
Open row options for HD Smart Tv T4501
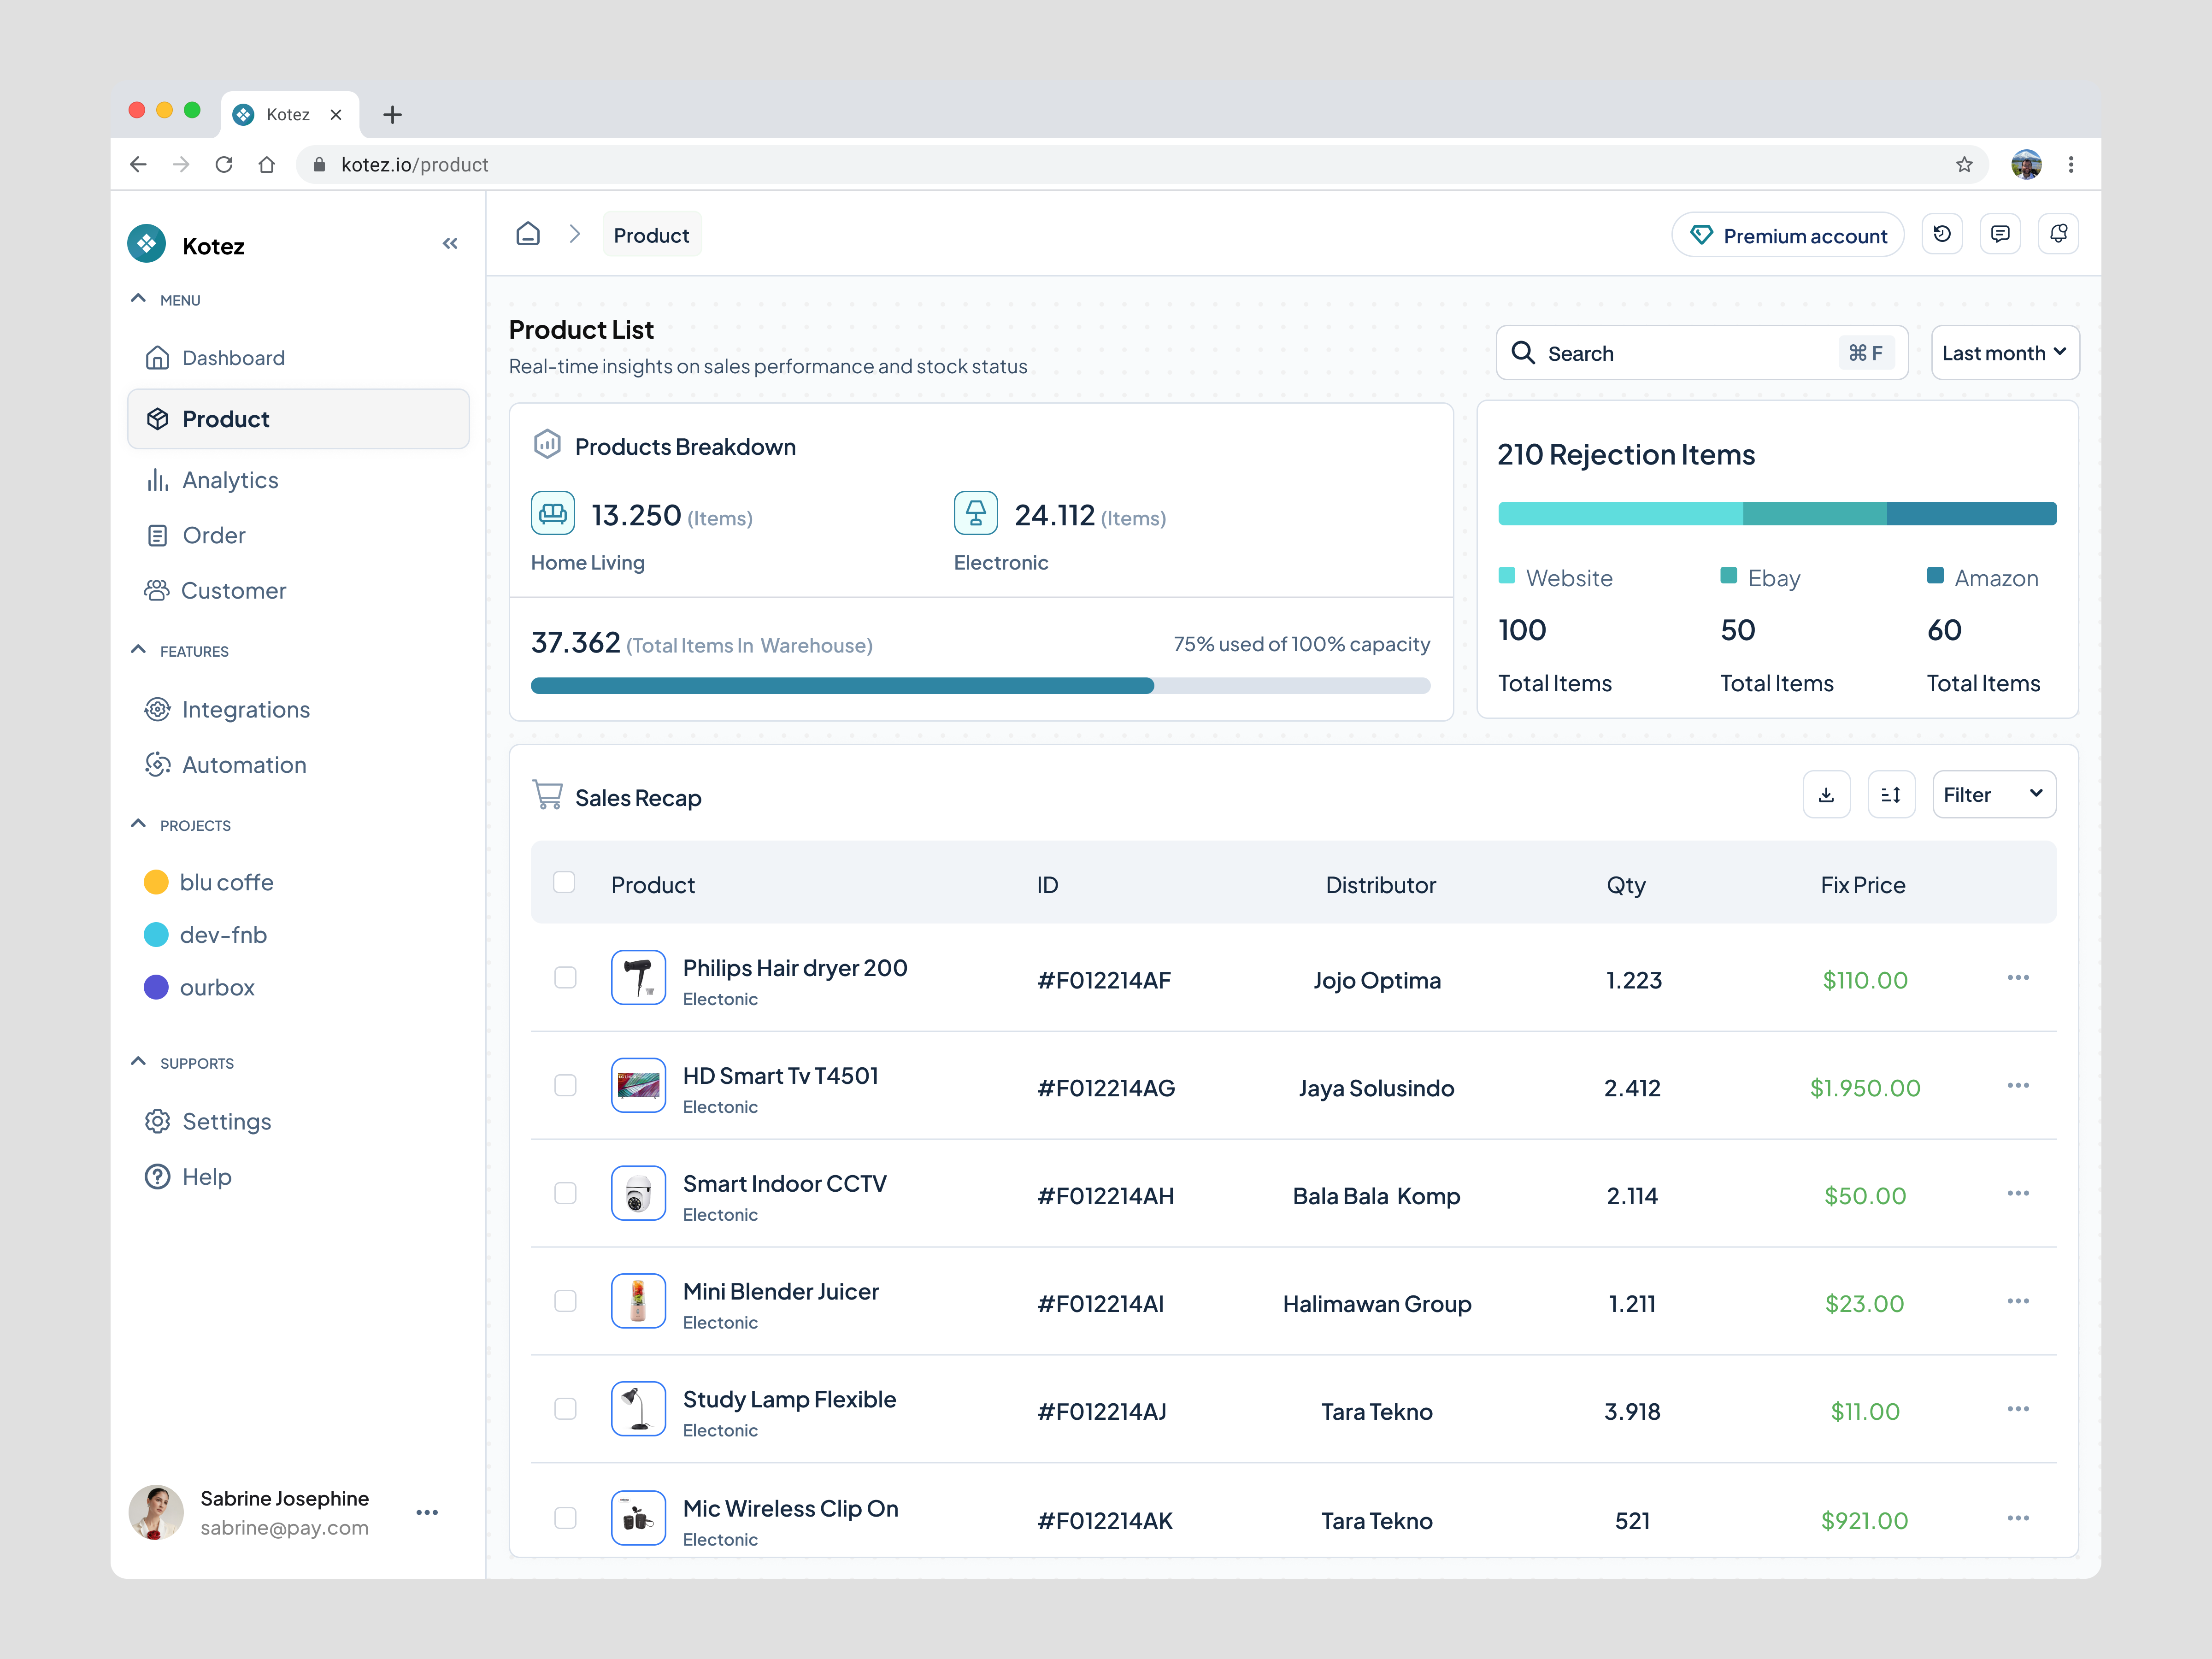coord(2018,1085)
